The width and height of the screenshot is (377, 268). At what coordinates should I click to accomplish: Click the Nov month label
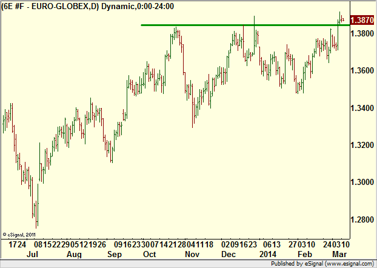(192, 254)
